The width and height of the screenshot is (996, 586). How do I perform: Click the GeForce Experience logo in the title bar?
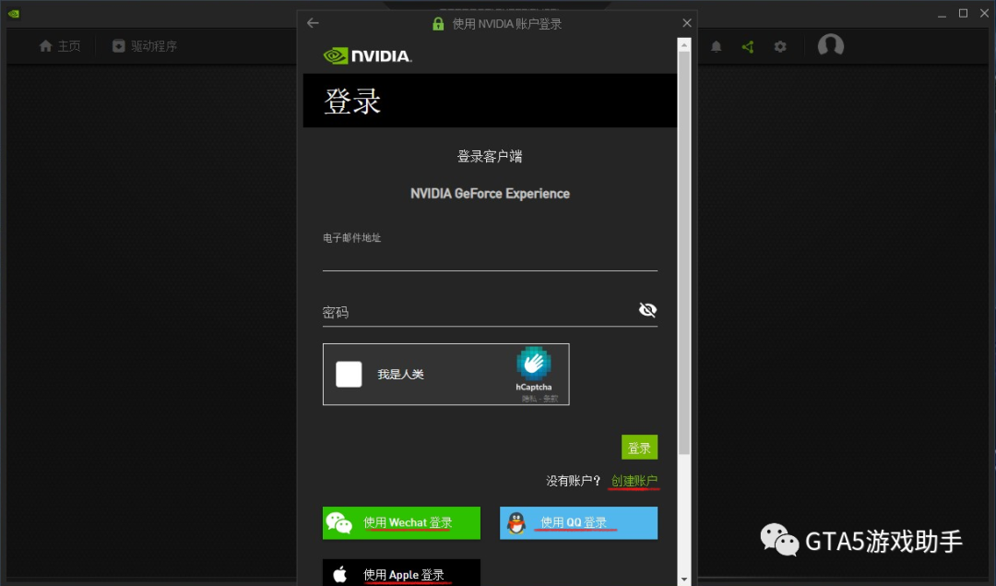pyautogui.click(x=13, y=13)
